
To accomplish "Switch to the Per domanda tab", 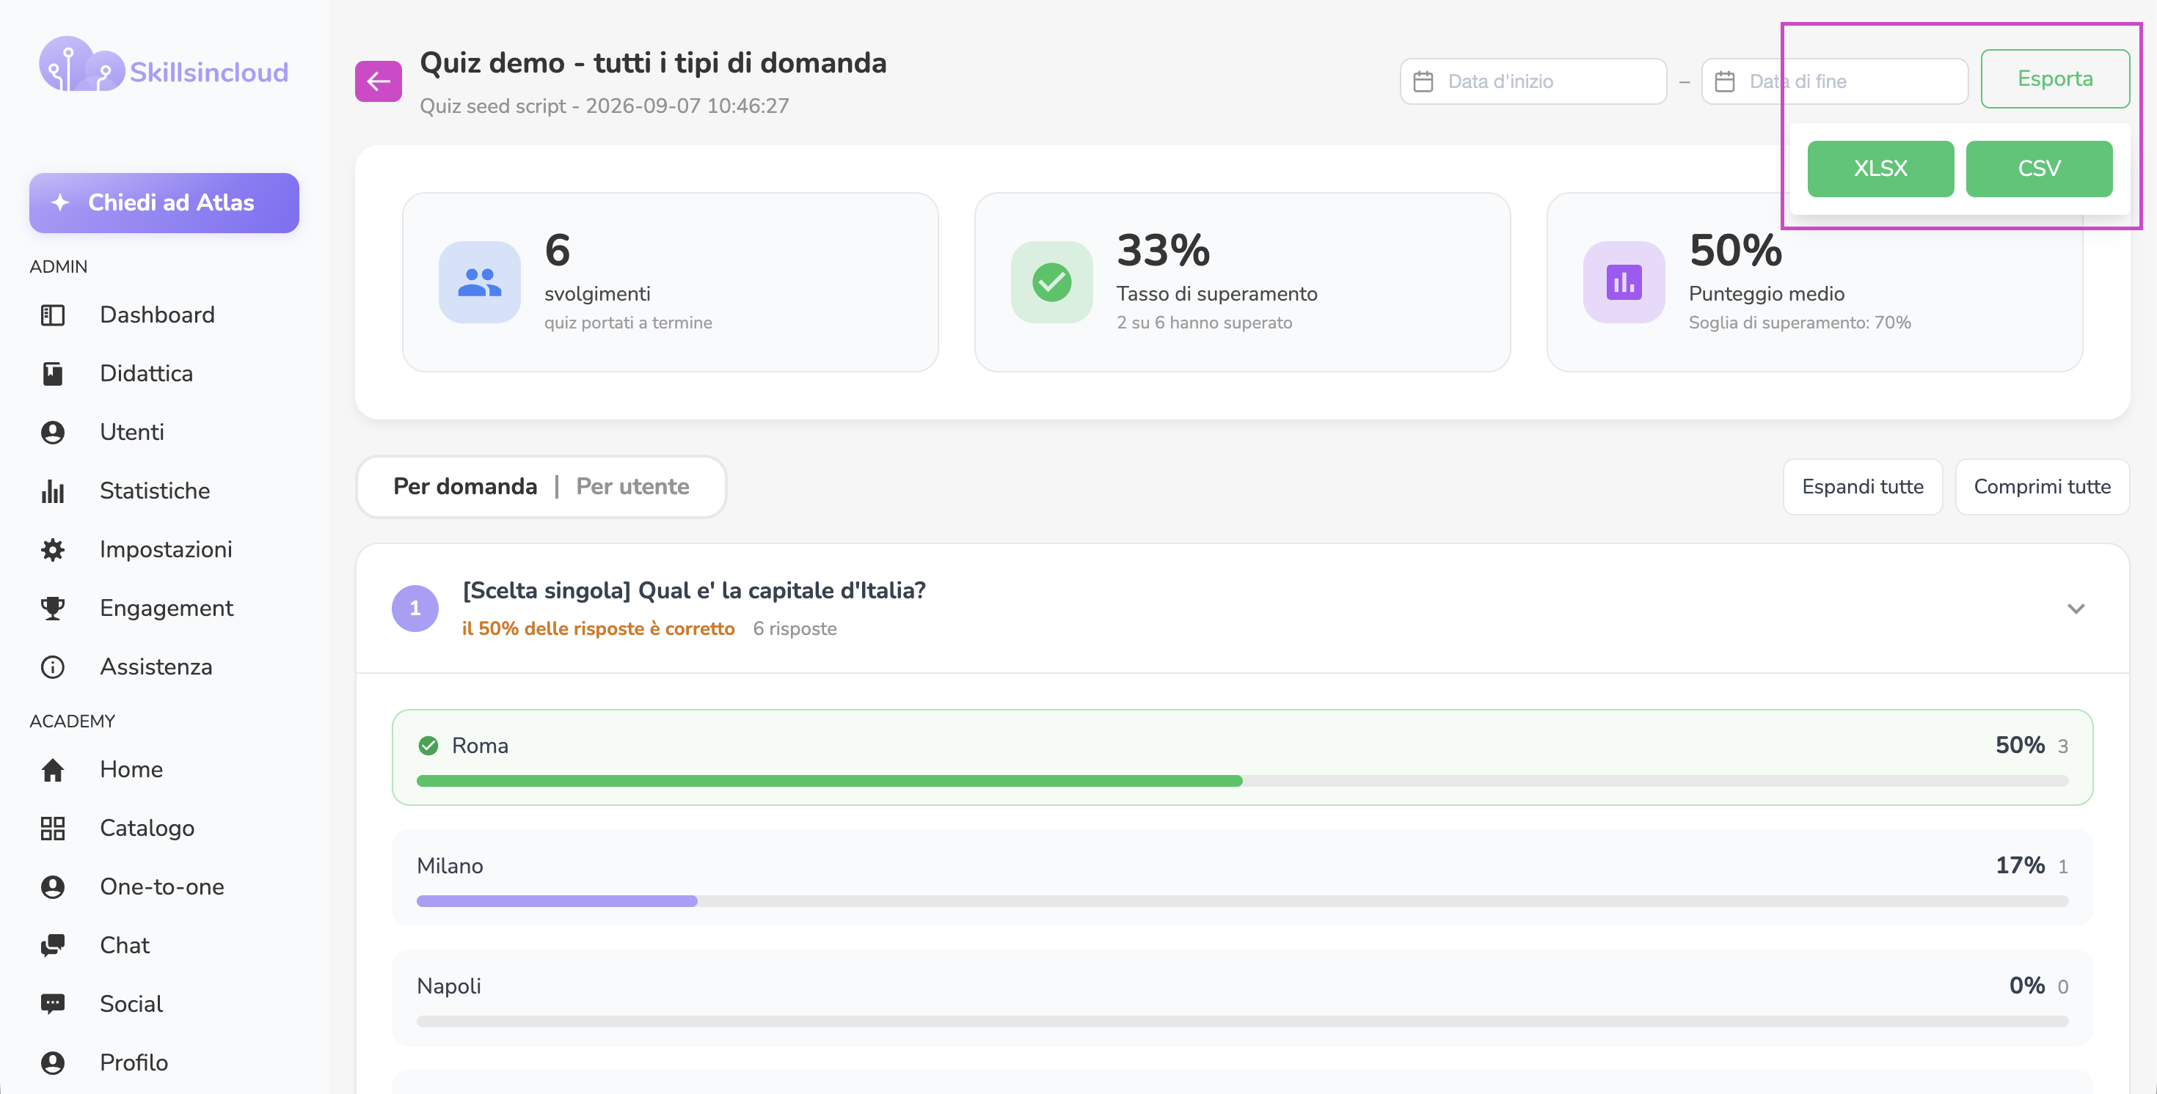I will click(x=464, y=486).
